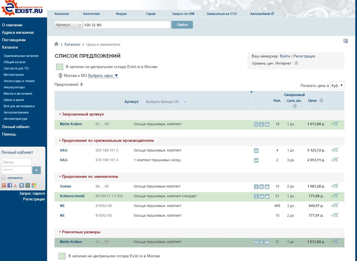357x261 pixels.
Task: Open the Форум top menu item
Action: coord(121,14)
